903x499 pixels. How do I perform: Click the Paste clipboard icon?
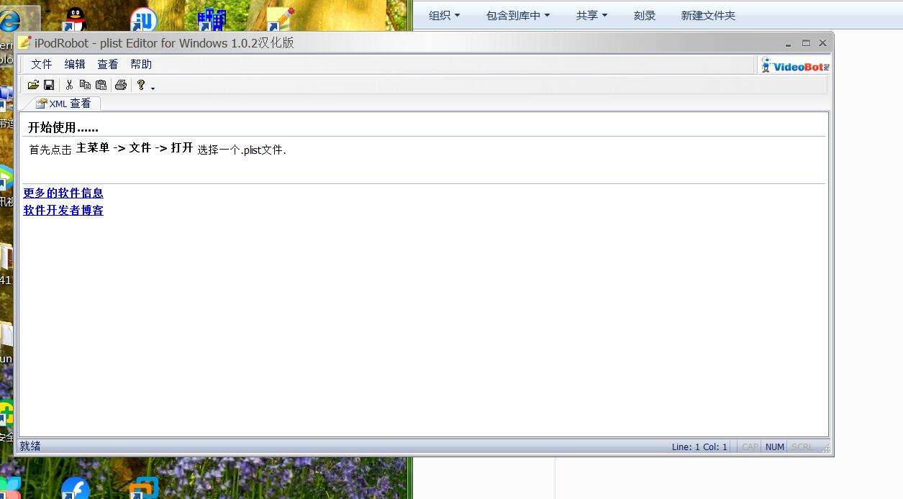click(x=101, y=85)
